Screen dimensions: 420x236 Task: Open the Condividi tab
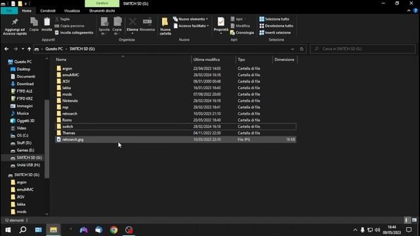click(48, 10)
